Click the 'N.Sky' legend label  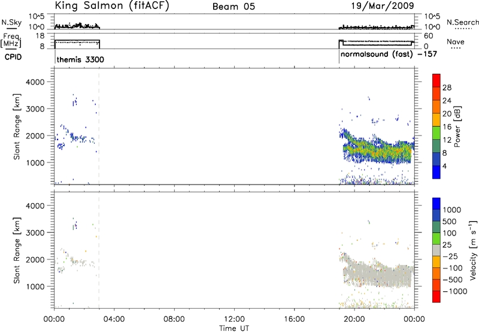coord(11,22)
